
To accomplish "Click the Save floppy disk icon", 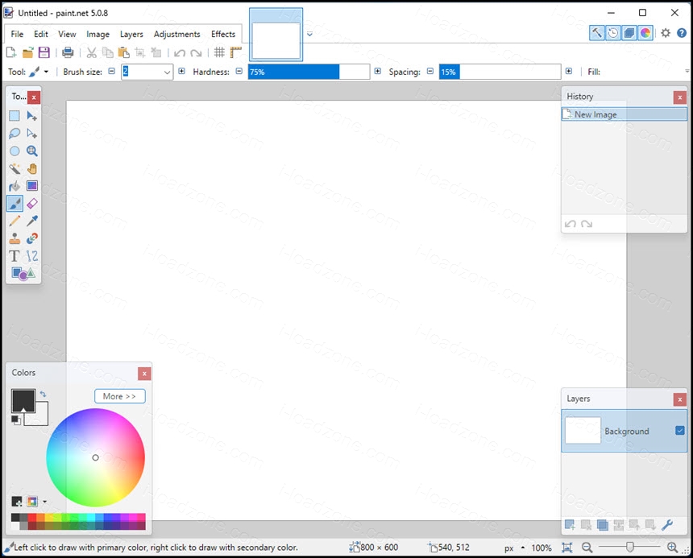I will pyautogui.click(x=44, y=52).
